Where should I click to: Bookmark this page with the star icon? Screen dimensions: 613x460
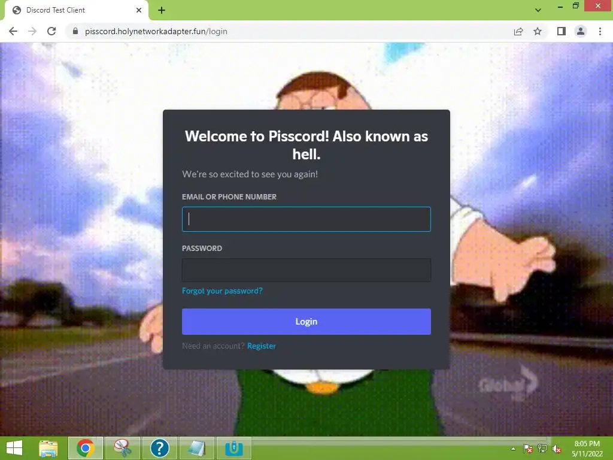[x=538, y=31]
